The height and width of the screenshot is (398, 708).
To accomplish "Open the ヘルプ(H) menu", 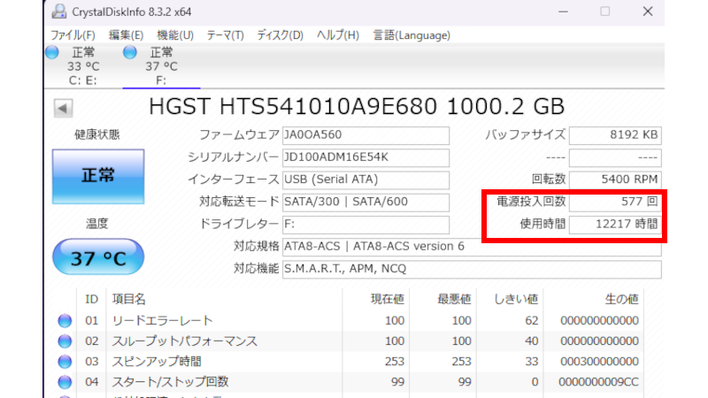I will point(338,35).
